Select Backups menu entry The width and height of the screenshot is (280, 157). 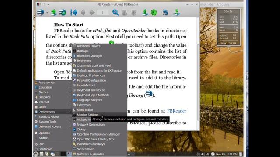(x=100, y=51)
